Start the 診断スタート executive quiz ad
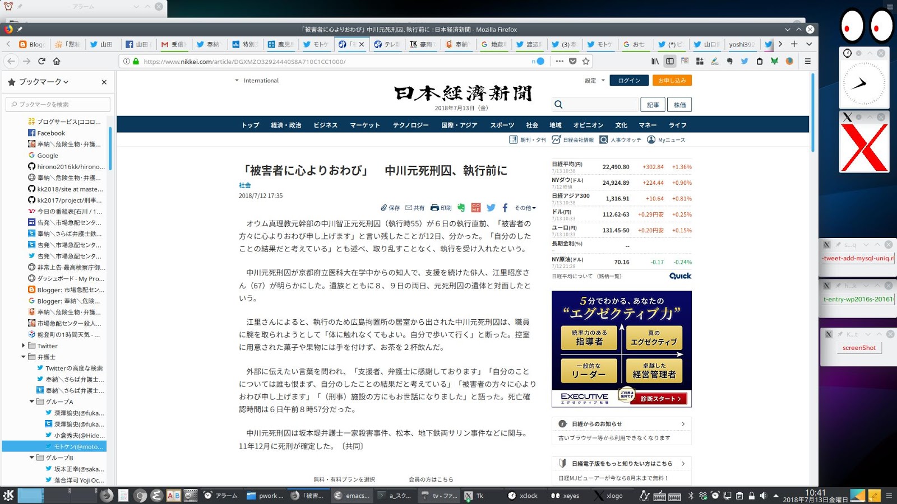 click(660, 399)
